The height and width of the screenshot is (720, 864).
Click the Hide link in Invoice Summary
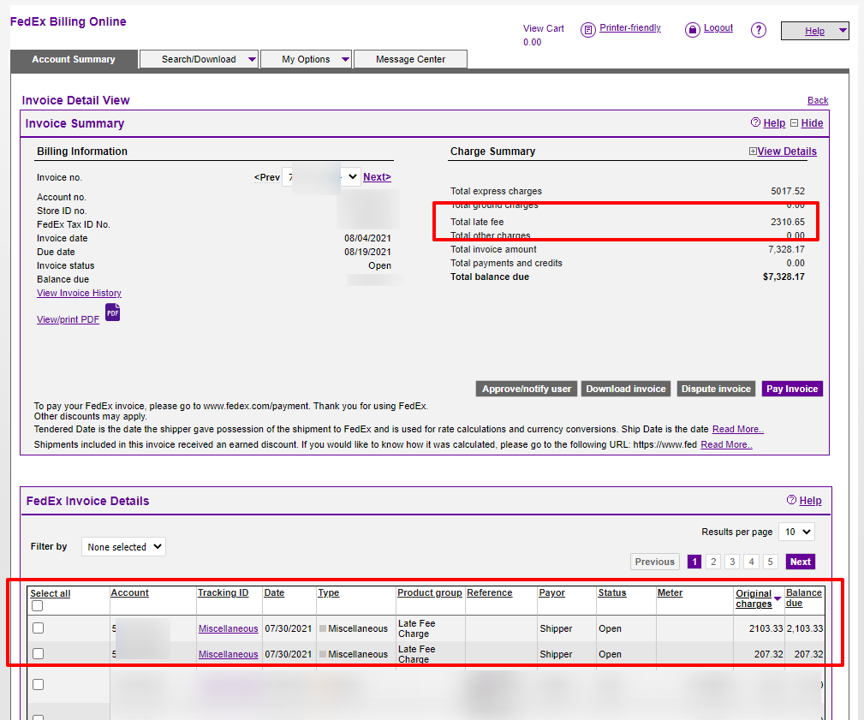pyautogui.click(x=812, y=122)
